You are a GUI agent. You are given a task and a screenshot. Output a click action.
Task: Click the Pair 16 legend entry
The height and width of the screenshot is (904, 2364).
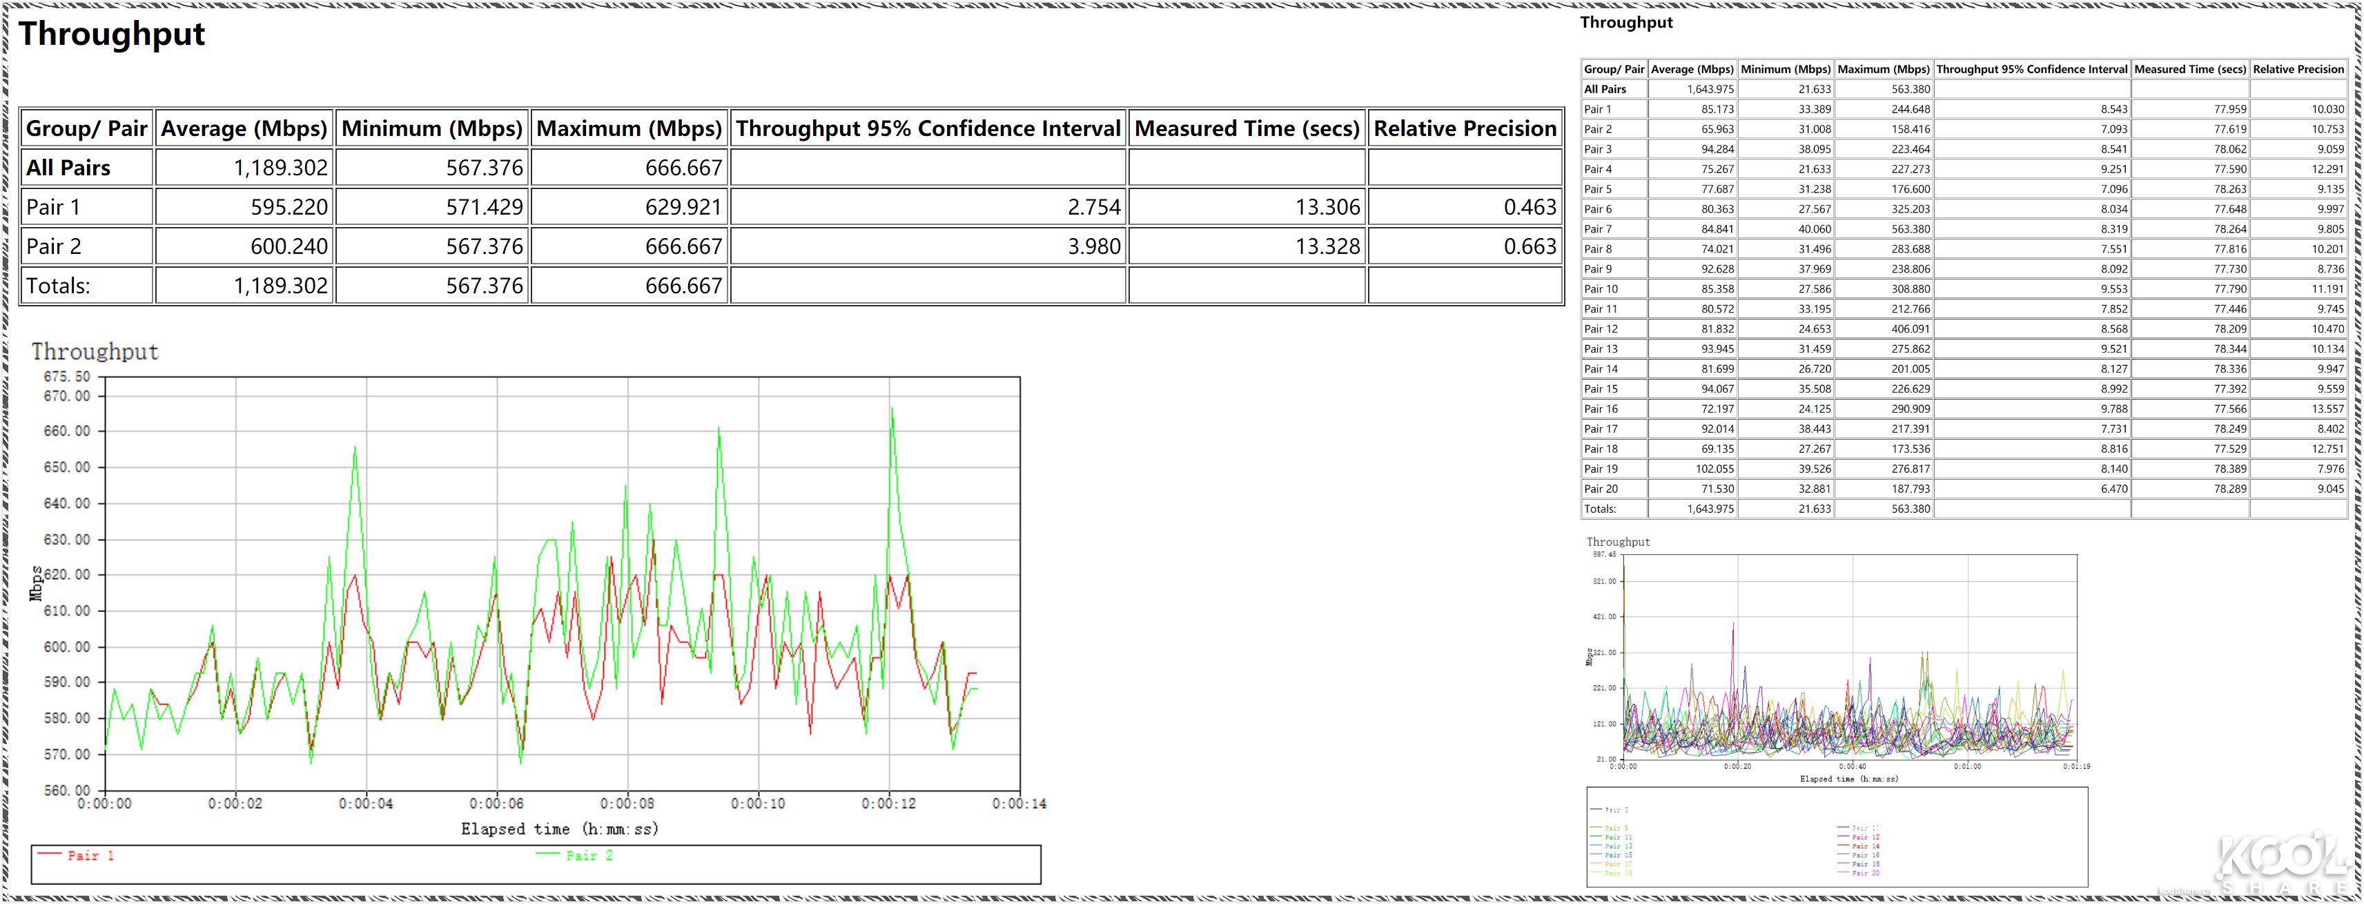coord(1866,856)
